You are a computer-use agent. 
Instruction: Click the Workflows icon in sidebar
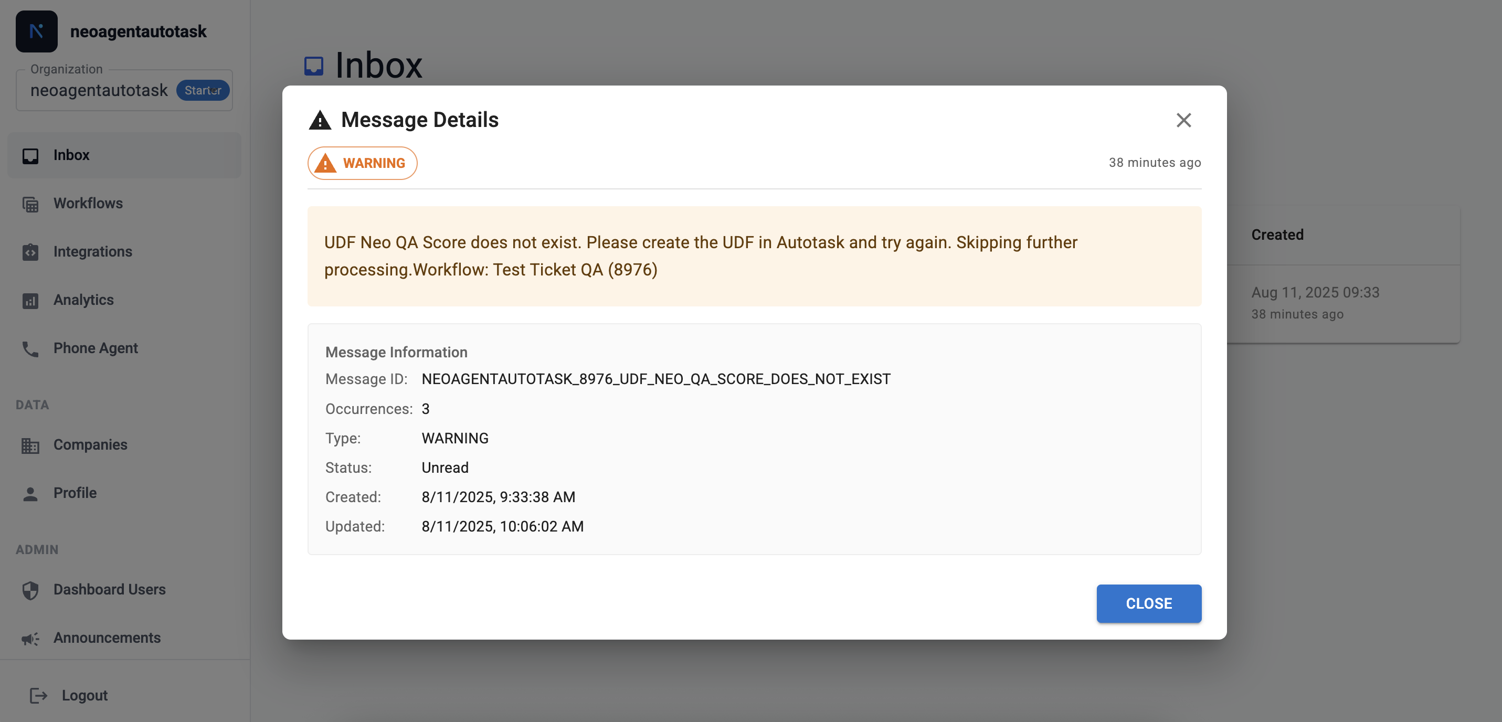pyautogui.click(x=30, y=204)
